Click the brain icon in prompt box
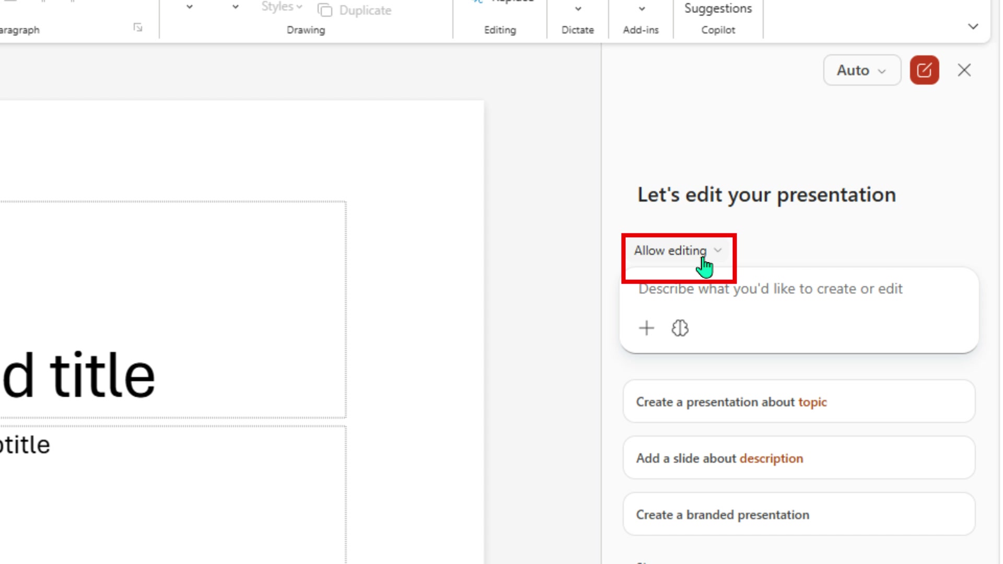Screen dimensions: 1003x564 pos(680,328)
